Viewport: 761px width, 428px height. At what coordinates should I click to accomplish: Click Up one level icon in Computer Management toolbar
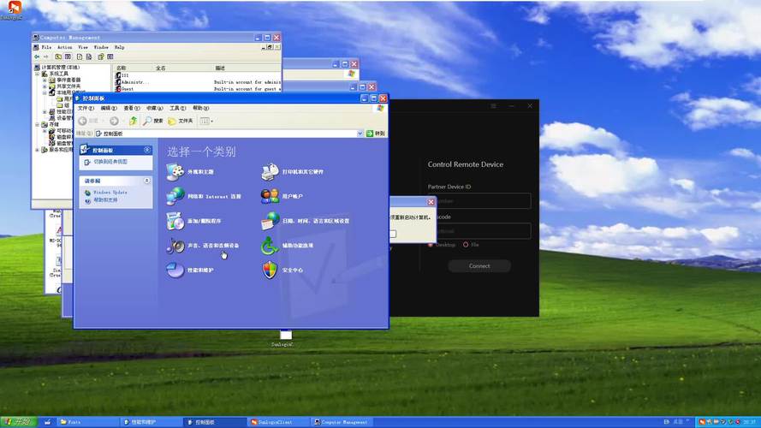(58, 56)
